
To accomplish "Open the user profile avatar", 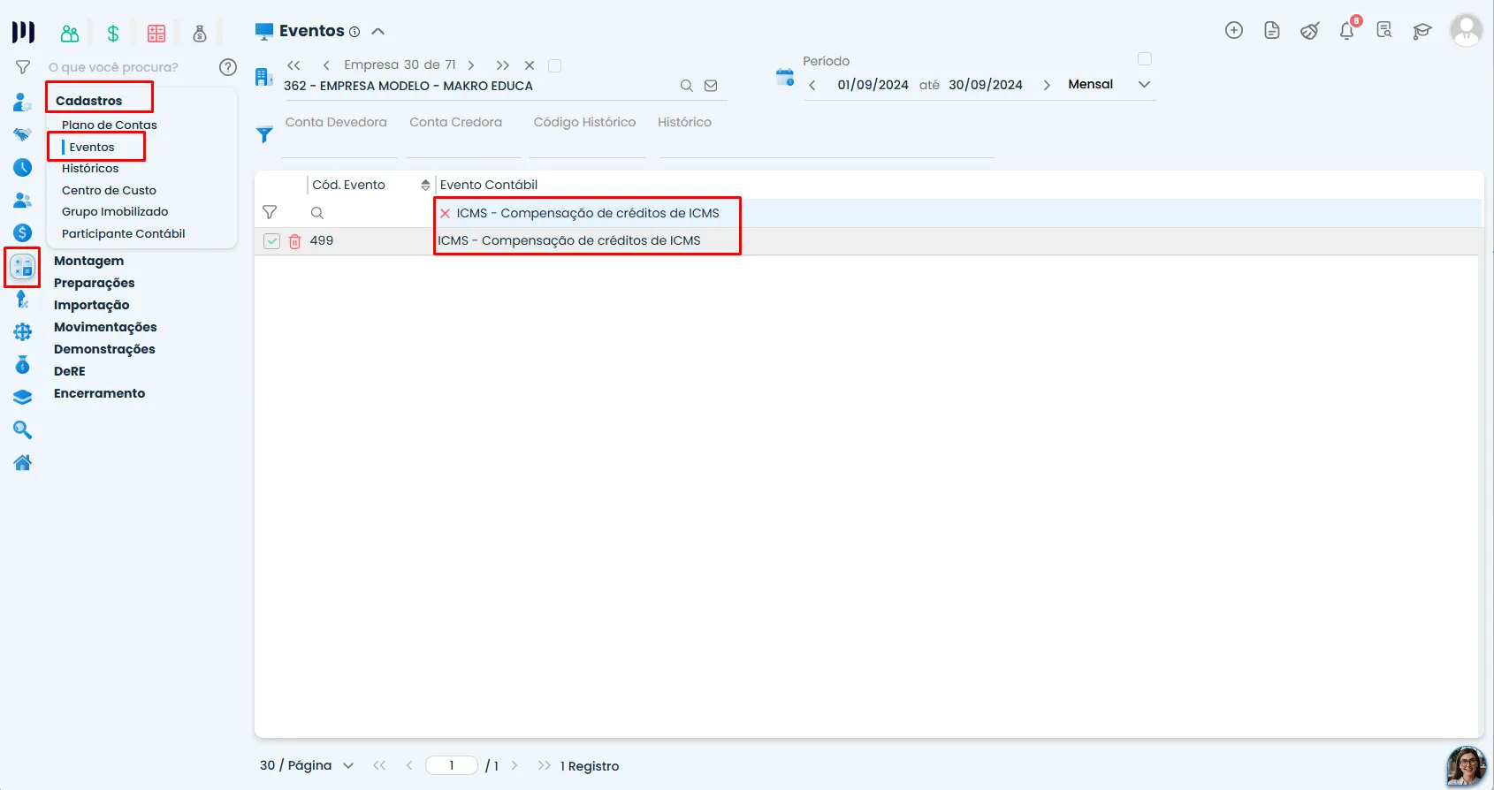I will [1467, 31].
